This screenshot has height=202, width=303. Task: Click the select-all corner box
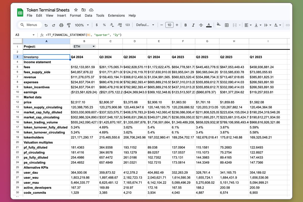(x=18, y=41)
